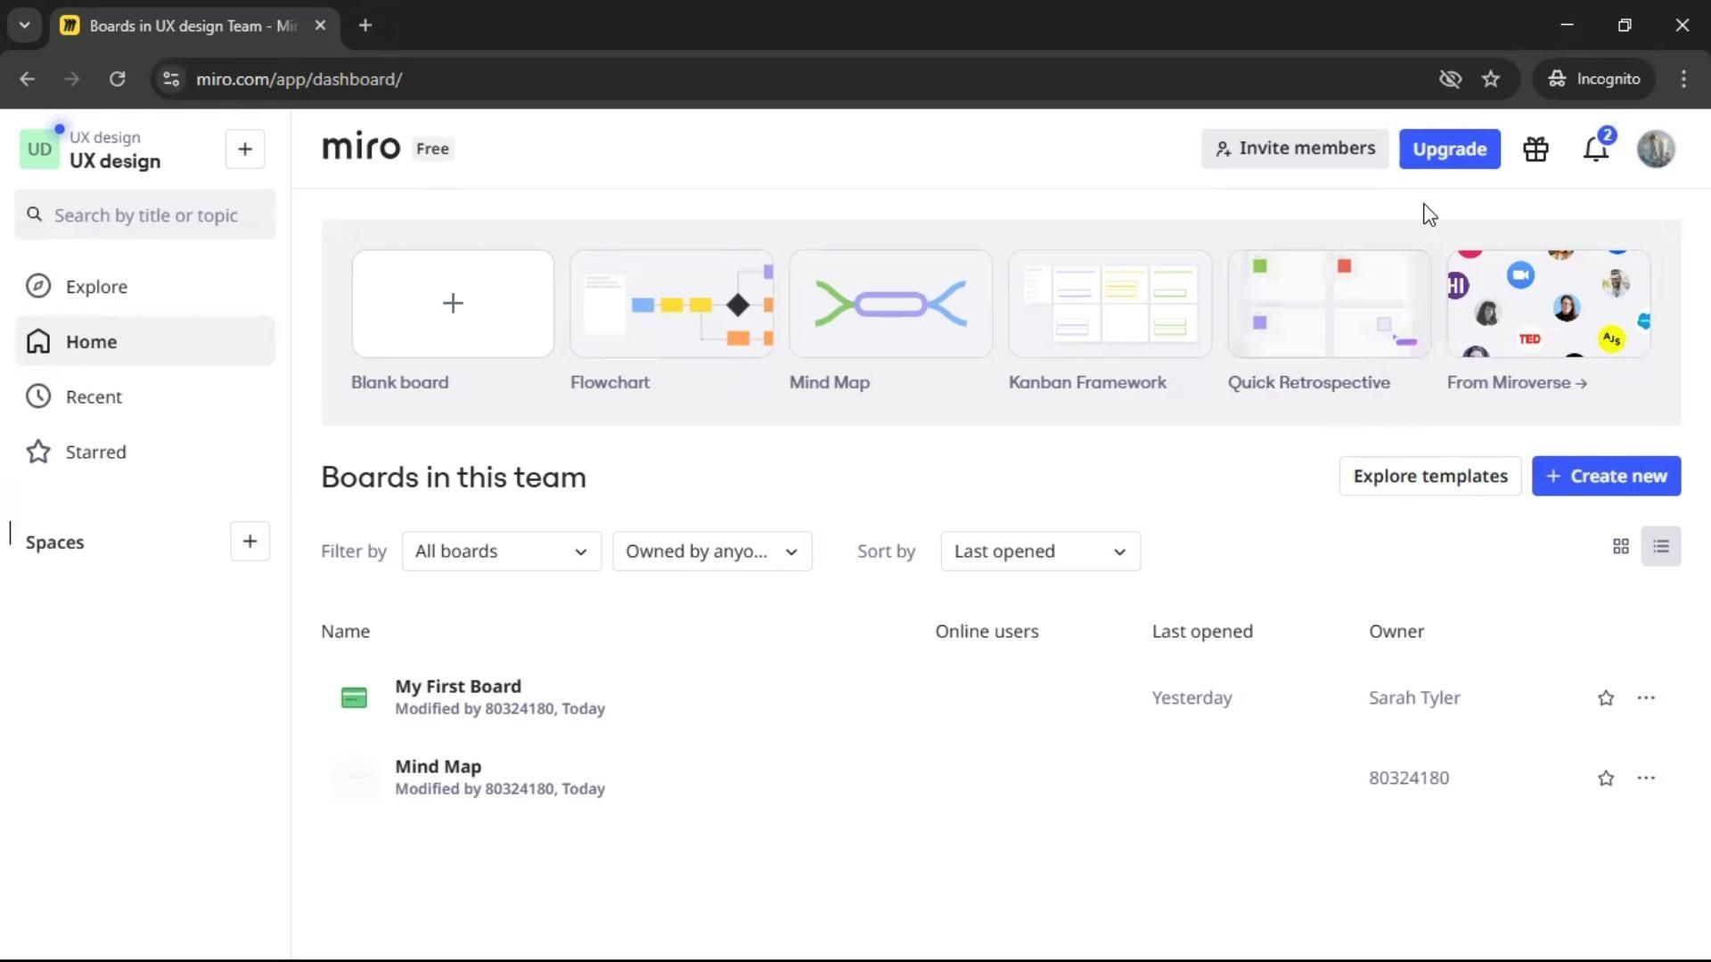Open the Last opened sort dropdown

[1039, 551]
